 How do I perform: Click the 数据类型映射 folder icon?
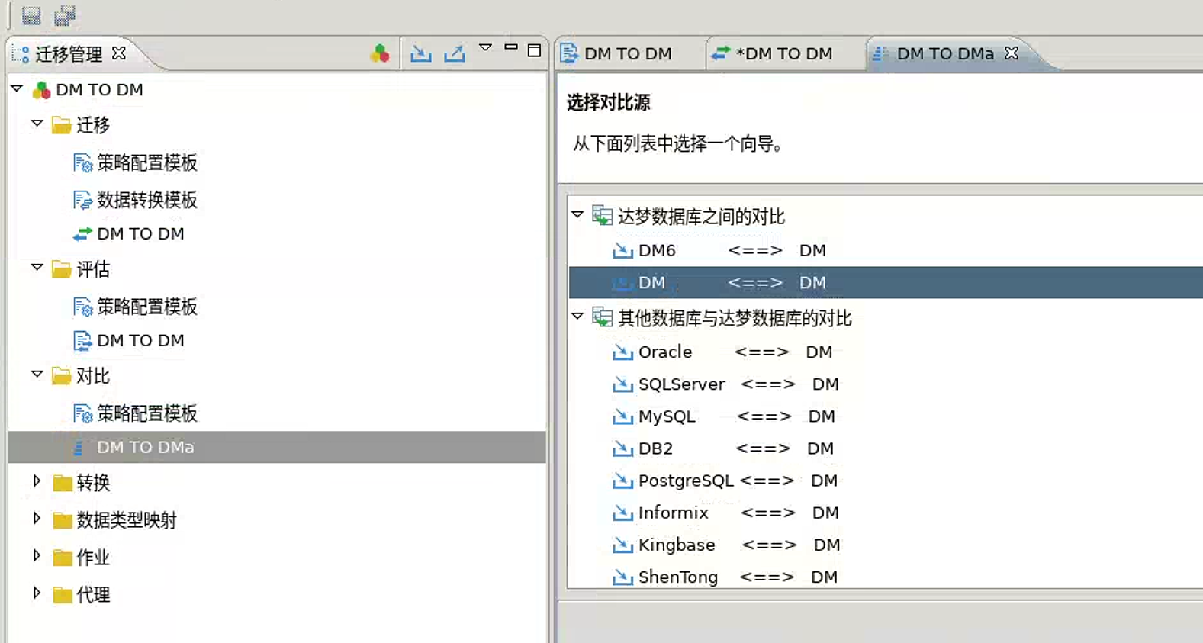(63, 520)
